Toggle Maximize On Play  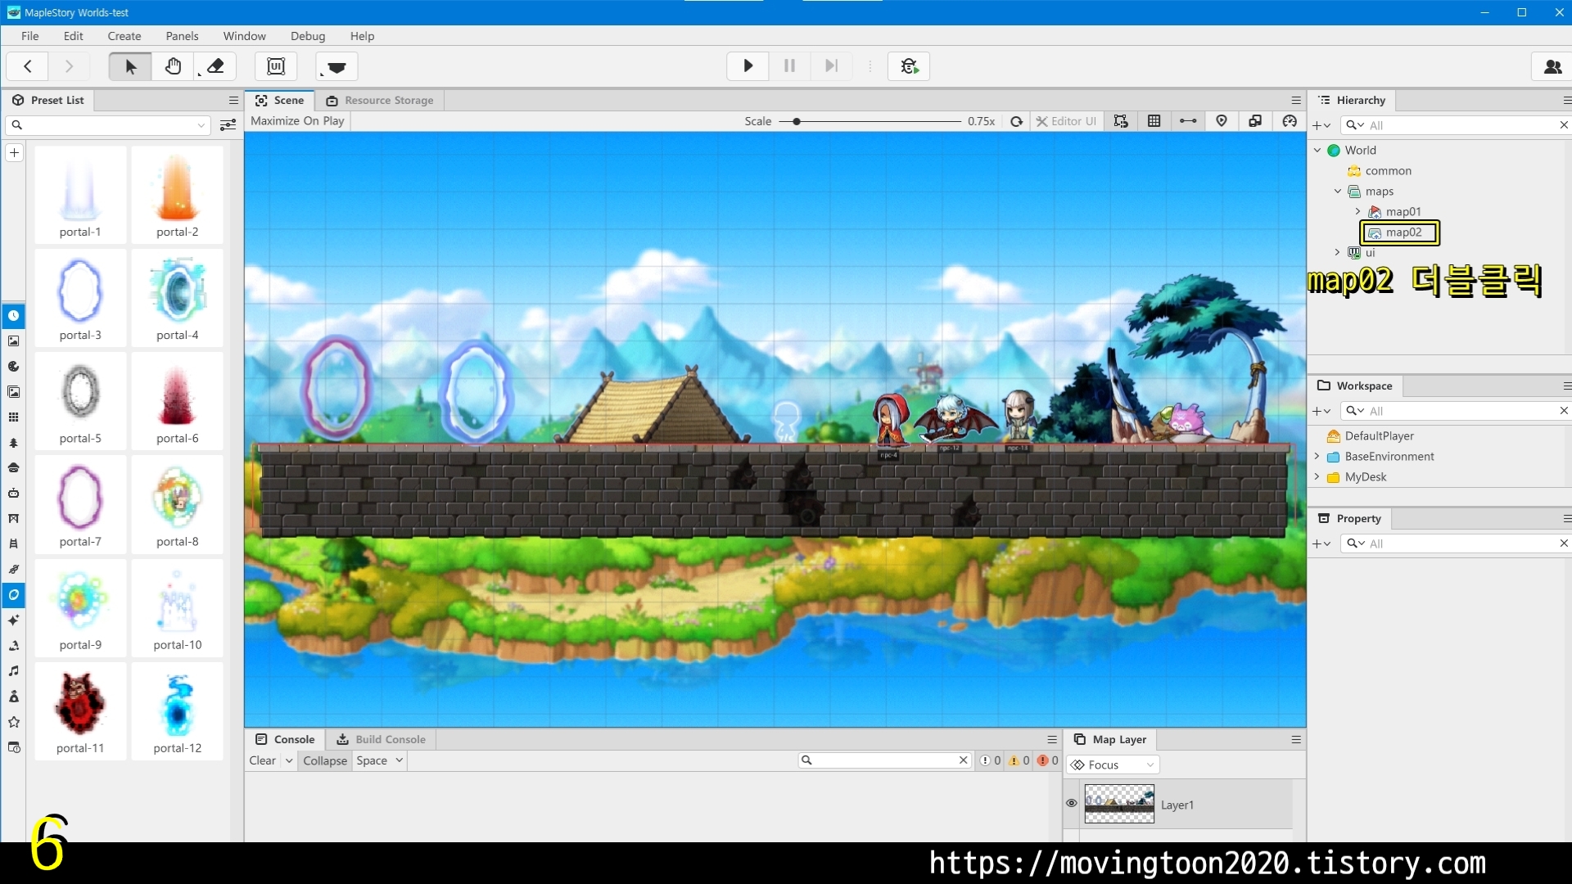297,121
